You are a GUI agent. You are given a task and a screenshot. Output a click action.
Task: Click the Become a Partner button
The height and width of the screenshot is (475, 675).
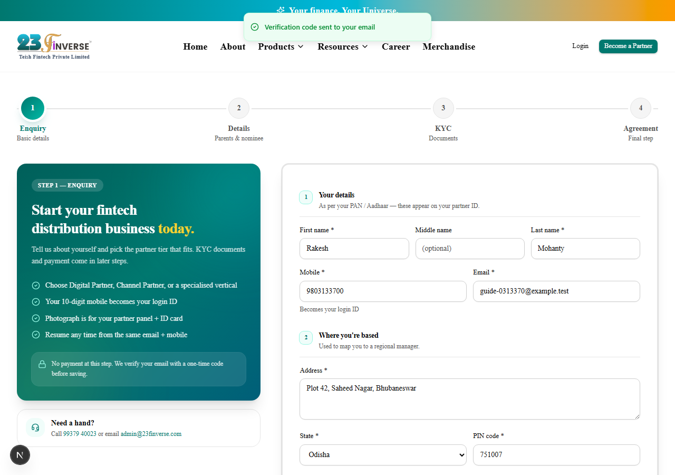pyautogui.click(x=628, y=46)
